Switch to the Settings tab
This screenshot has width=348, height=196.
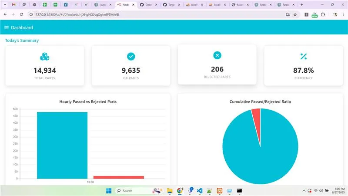point(263,5)
